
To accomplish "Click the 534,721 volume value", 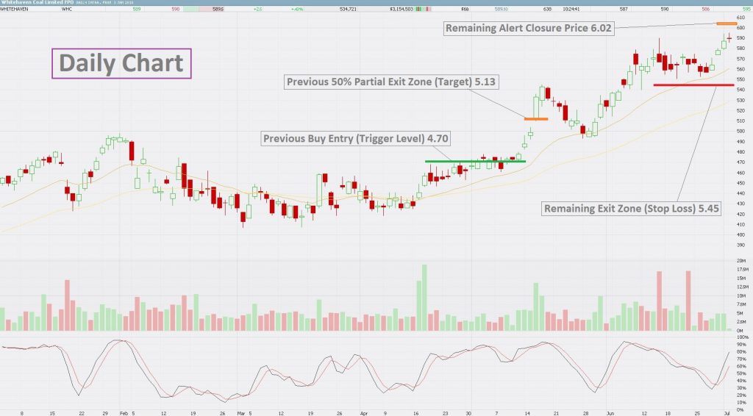I will [x=348, y=9].
